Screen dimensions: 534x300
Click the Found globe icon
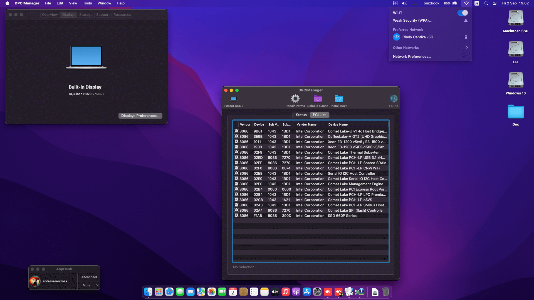tap(393, 99)
